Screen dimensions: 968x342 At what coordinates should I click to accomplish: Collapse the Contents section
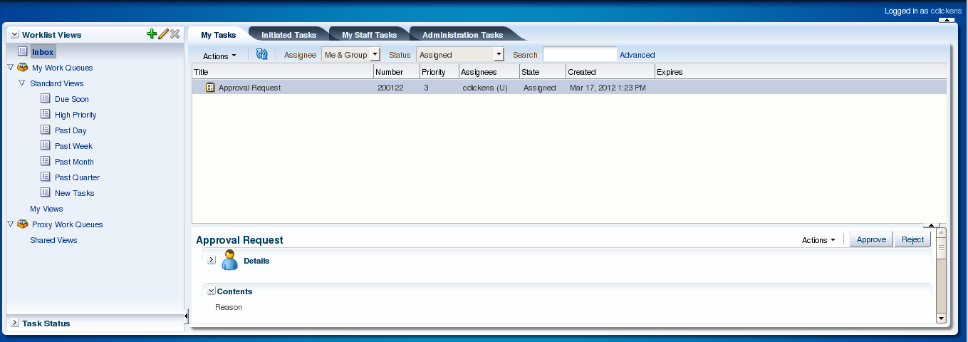211,291
